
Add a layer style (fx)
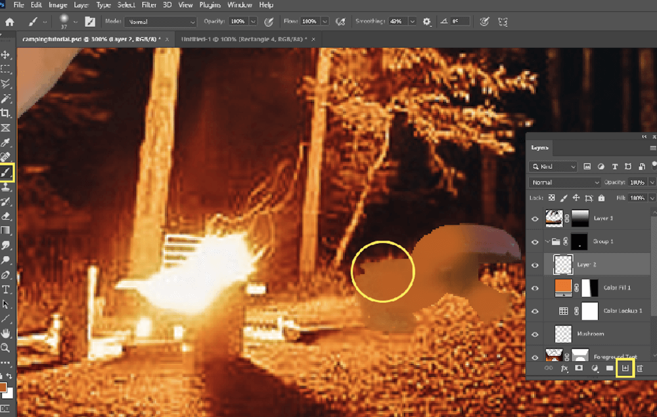click(x=564, y=368)
